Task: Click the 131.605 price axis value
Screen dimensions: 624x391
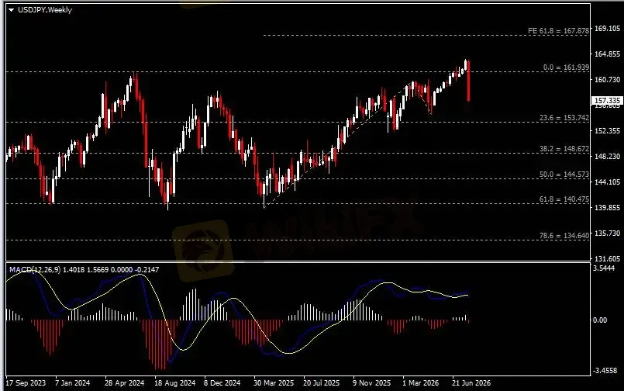Action: [x=607, y=258]
